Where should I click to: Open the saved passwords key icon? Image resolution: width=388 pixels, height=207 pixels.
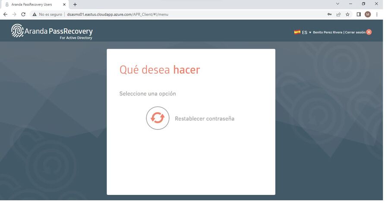click(329, 14)
